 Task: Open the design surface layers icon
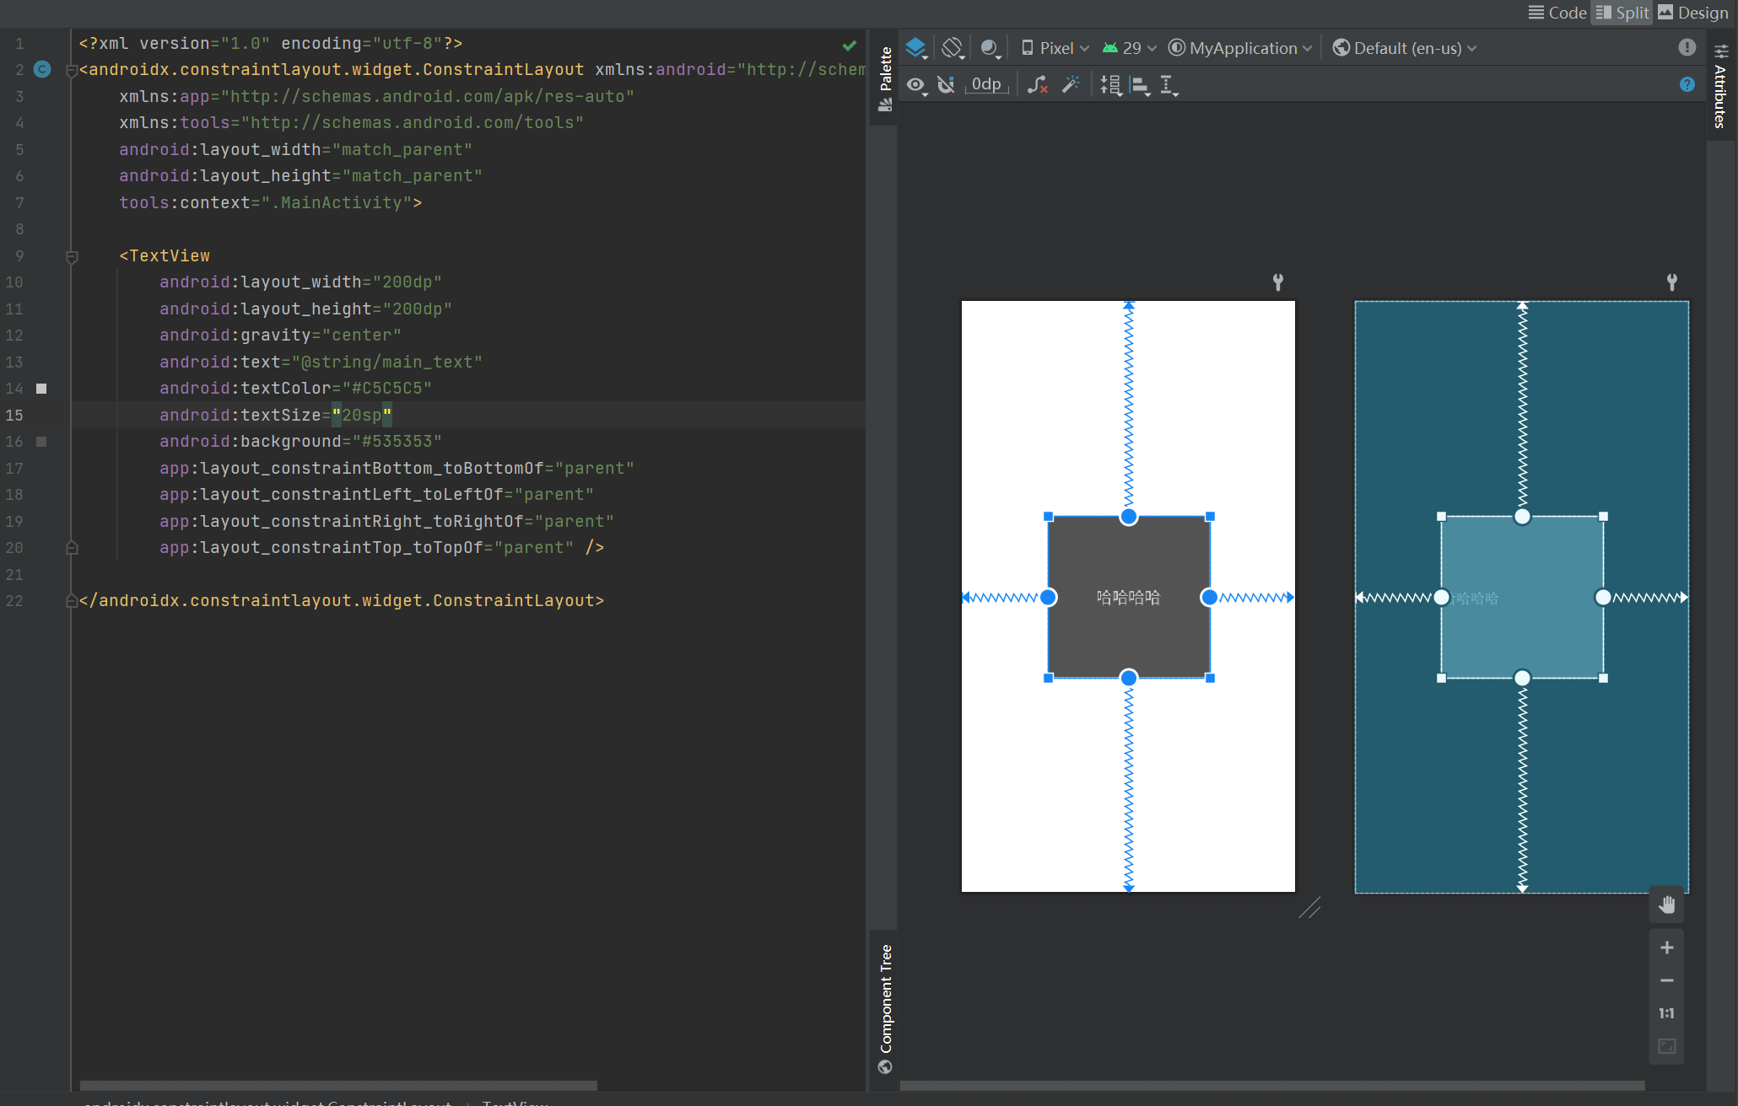coord(916,48)
